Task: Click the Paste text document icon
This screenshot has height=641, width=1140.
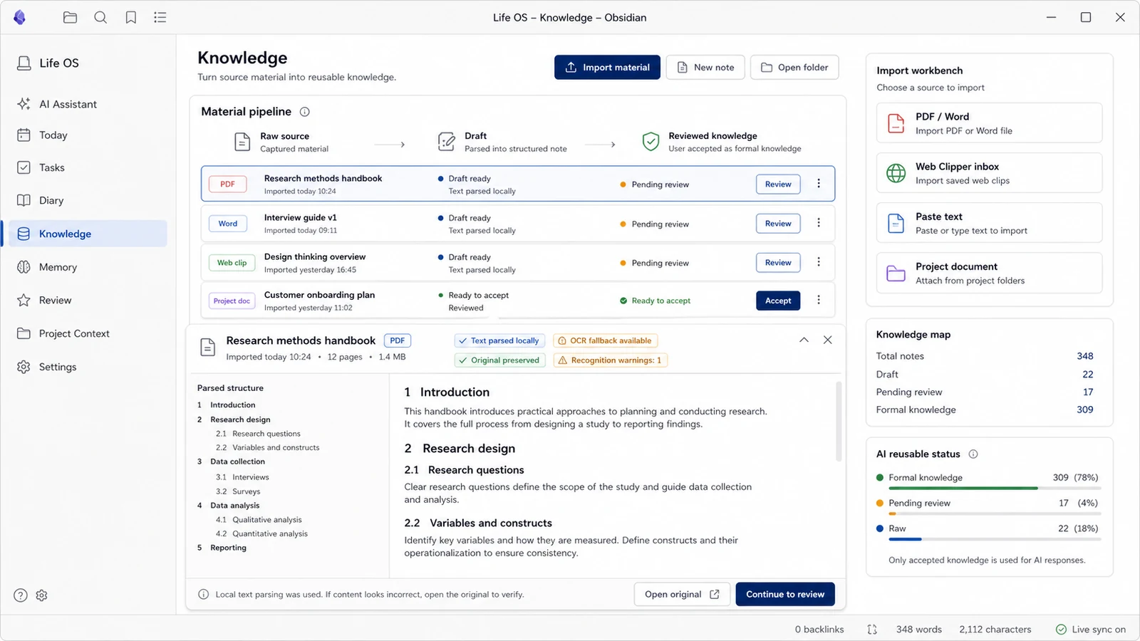Action: (896, 223)
